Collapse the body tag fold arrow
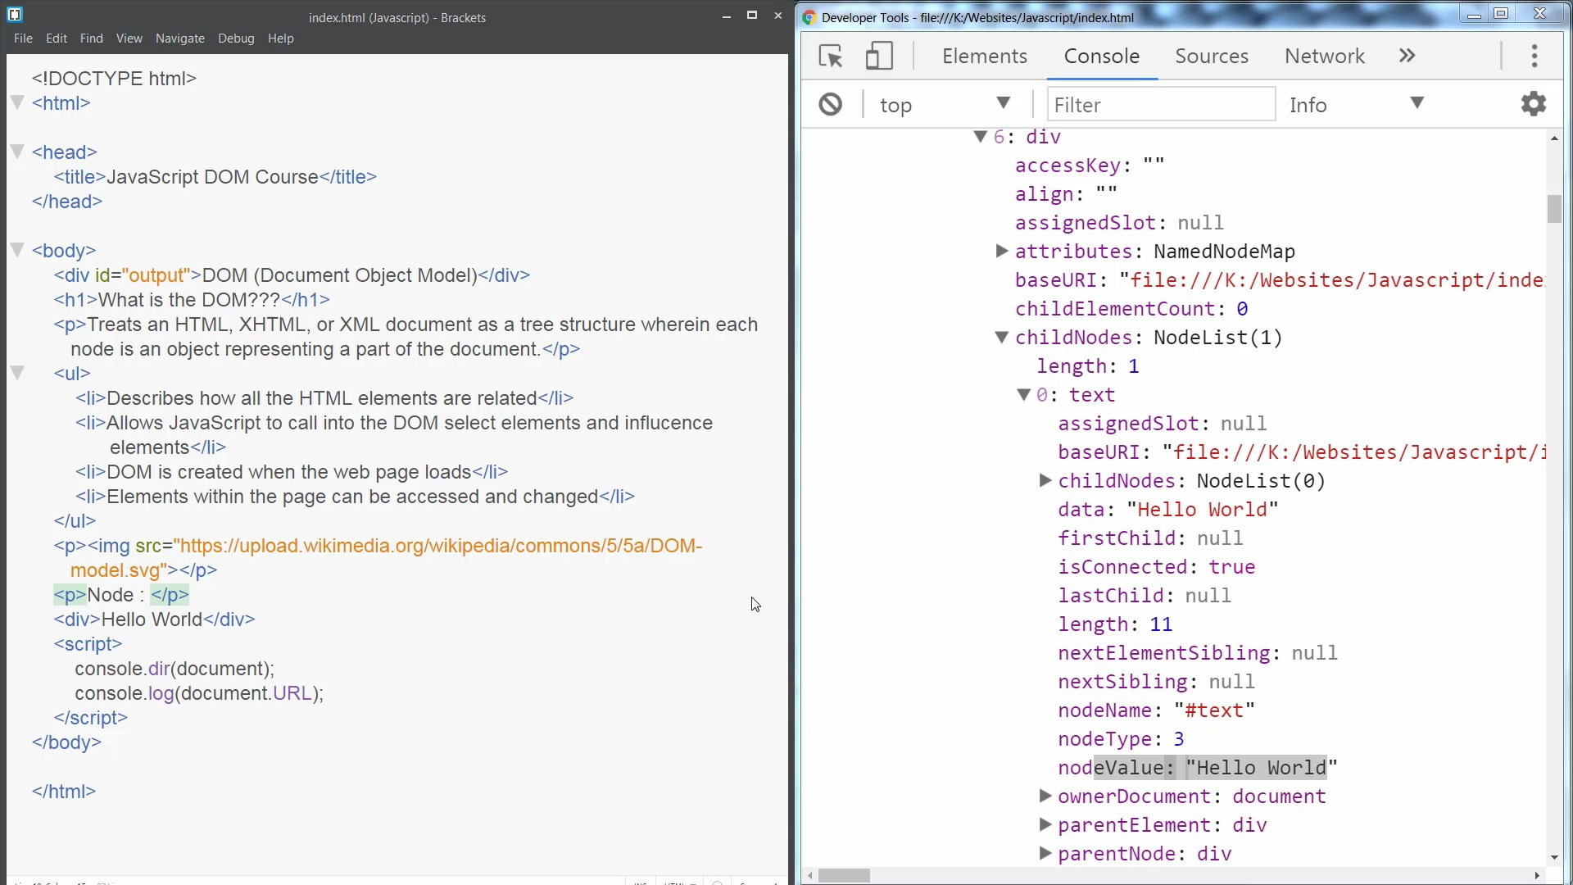Viewport: 1573px width, 885px height. 17,250
